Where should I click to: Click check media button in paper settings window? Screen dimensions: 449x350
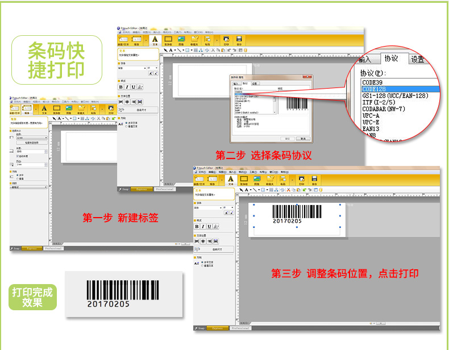[x=31, y=143]
